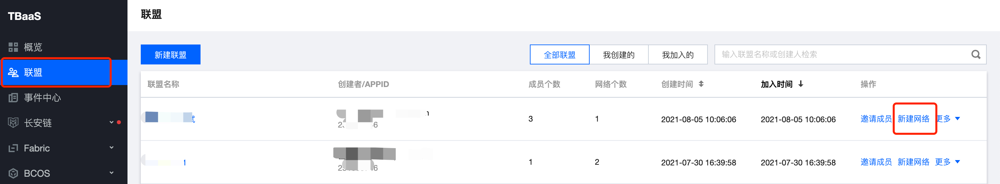Click the 联盟 people icon in sidebar
Viewport: 1000px width, 184px height.
click(x=13, y=73)
